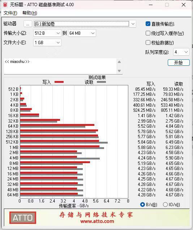
Task: Click the ATTO app icon in title bar
Action: click(x=5, y=5)
